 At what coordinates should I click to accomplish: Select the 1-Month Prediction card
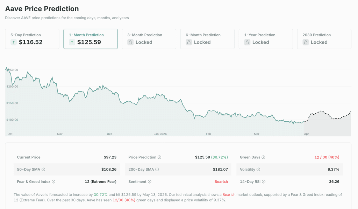(90, 39)
